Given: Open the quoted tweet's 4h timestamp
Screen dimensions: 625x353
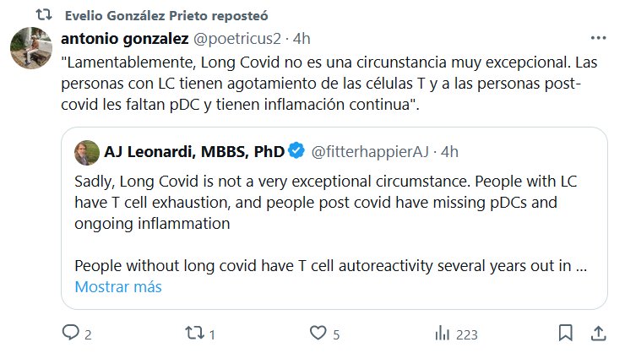Looking at the screenshot, I should (x=449, y=152).
